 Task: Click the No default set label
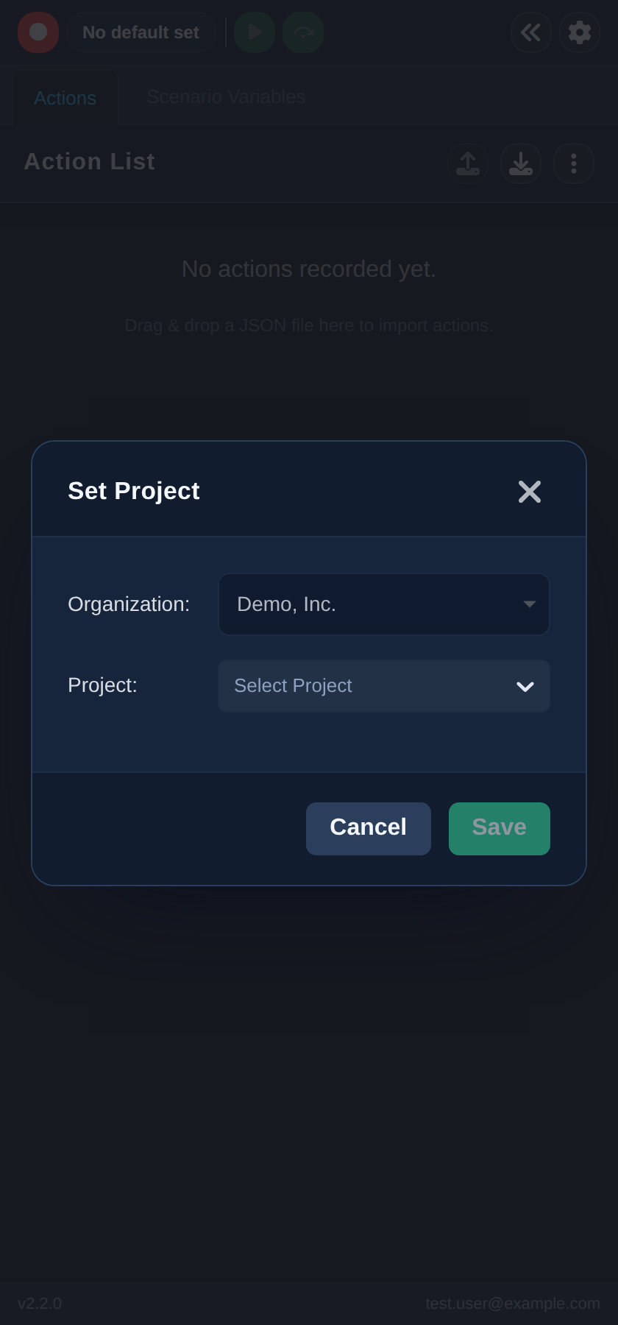141,32
